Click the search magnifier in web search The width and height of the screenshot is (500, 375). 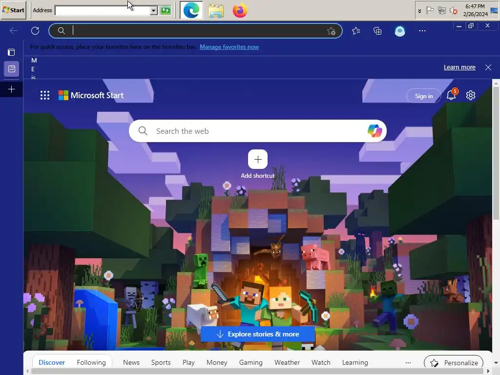click(x=143, y=131)
